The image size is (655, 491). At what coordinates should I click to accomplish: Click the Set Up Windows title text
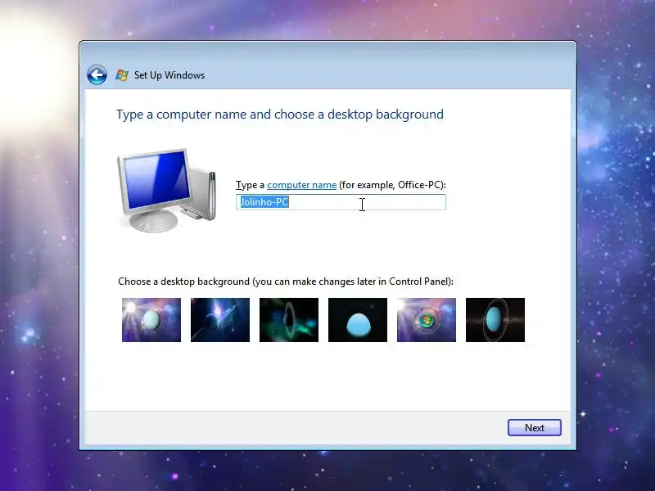pyautogui.click(x=169, y=75)
